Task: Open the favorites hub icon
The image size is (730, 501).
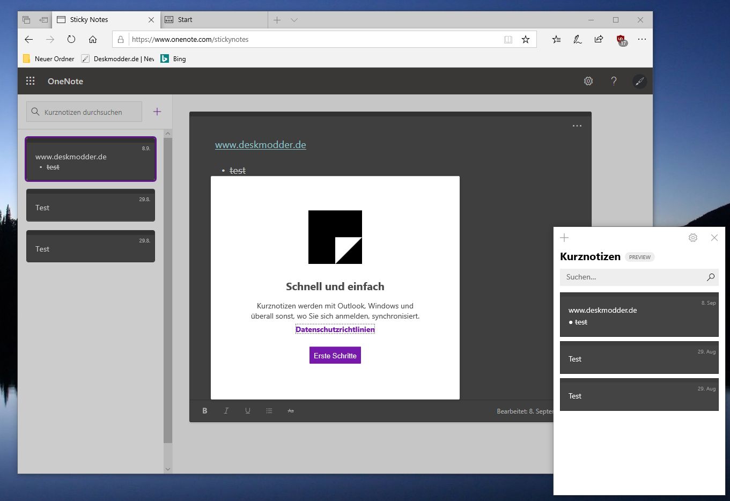Action: 557,39
